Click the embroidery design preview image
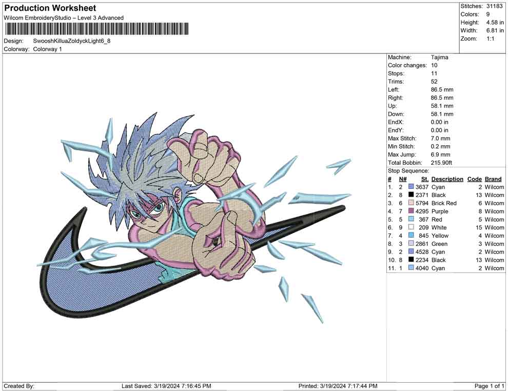Image resolution: width=508 pixels, height=391 pixels. click(194, 218)
